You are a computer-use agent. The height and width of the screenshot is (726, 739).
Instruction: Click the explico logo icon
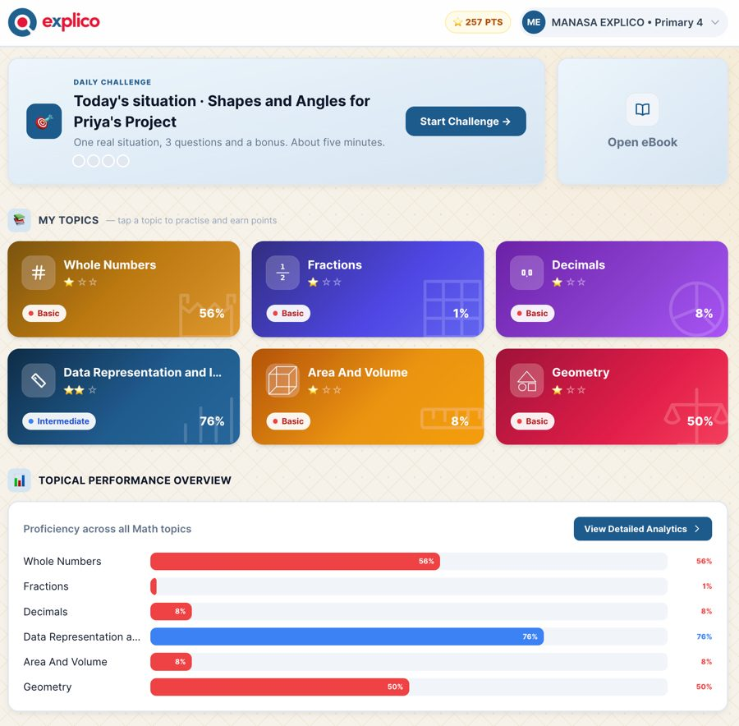pos(22,22)
